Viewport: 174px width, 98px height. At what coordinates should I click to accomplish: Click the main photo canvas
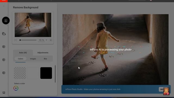115,50
